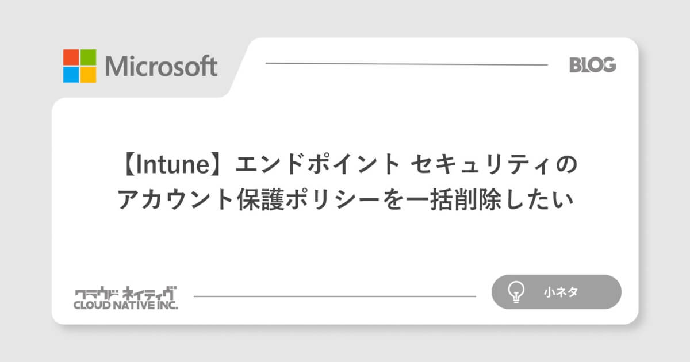The image size is (690, 362).
Task: Click the horizontal line next to Cloud Native logo
Action: click(x=335, y=296)
